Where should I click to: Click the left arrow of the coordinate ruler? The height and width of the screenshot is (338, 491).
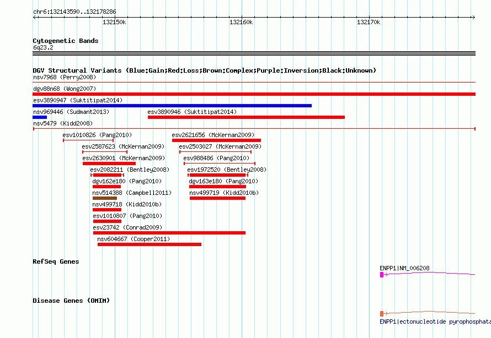(35, 17)
